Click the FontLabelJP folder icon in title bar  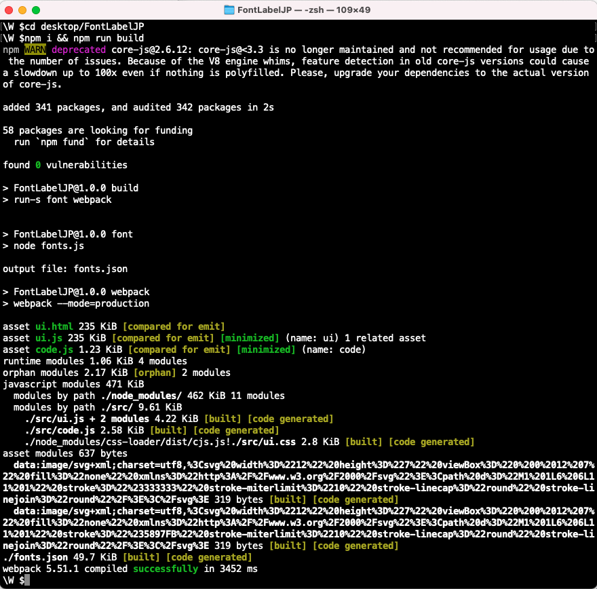[x=229, y=10]
